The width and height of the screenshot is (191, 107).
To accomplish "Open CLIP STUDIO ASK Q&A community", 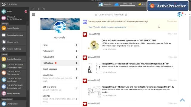I will coord(13,73).
